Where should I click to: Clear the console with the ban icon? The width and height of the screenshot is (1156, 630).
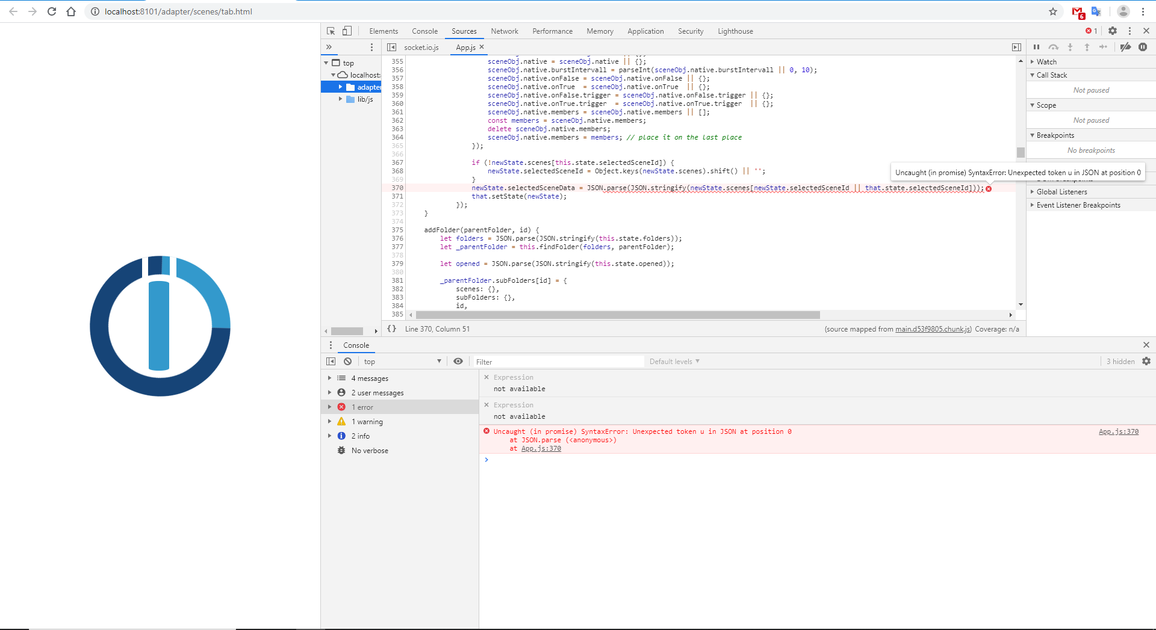(347, 361)
